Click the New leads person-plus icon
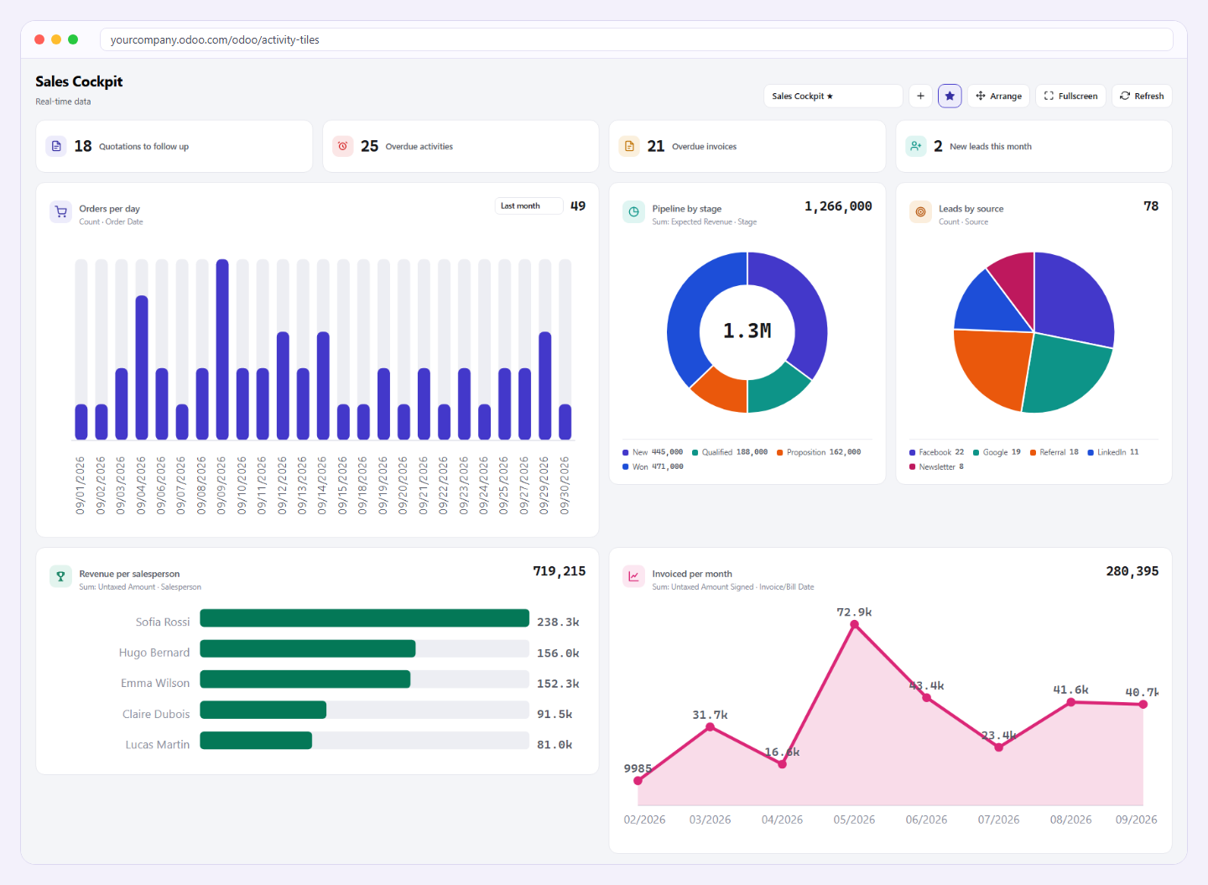Image resolution: width=1208 pixels, height=885 pixels. coord(916,146)
